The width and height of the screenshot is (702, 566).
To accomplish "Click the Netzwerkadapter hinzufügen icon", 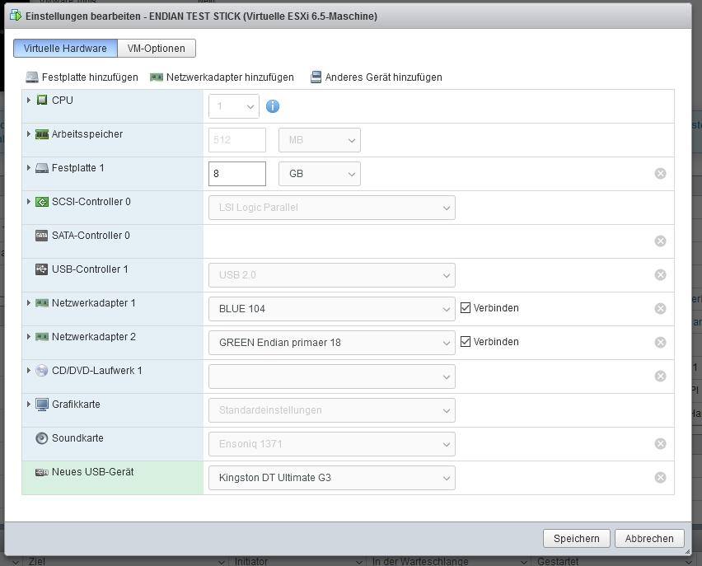I will tap(157, 77).
